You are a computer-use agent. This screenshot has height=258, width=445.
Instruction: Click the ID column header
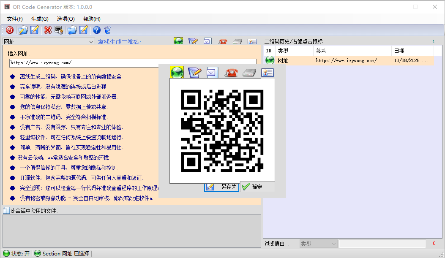tap(268, 51)
